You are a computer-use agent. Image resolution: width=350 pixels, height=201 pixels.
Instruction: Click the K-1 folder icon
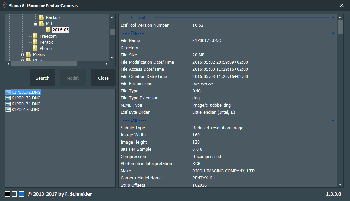(41, 24)
